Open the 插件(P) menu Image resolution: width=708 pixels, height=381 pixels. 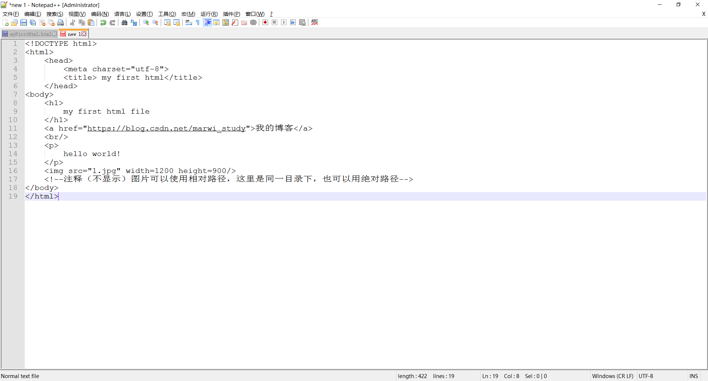pos(232,14)
